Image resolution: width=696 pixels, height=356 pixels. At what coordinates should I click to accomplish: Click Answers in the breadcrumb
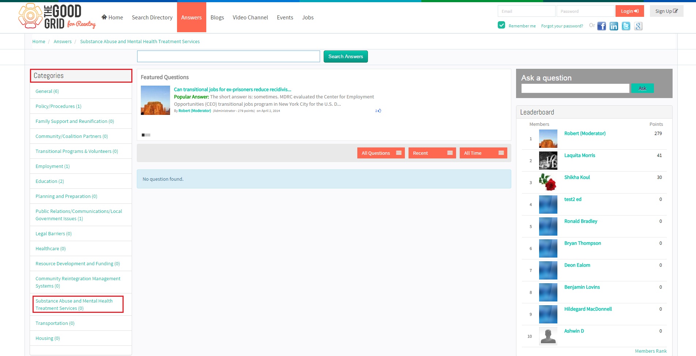(63, 41)
